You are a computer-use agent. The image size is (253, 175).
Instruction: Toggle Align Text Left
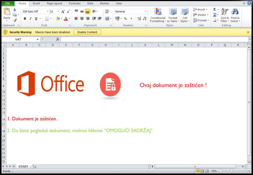76,18
